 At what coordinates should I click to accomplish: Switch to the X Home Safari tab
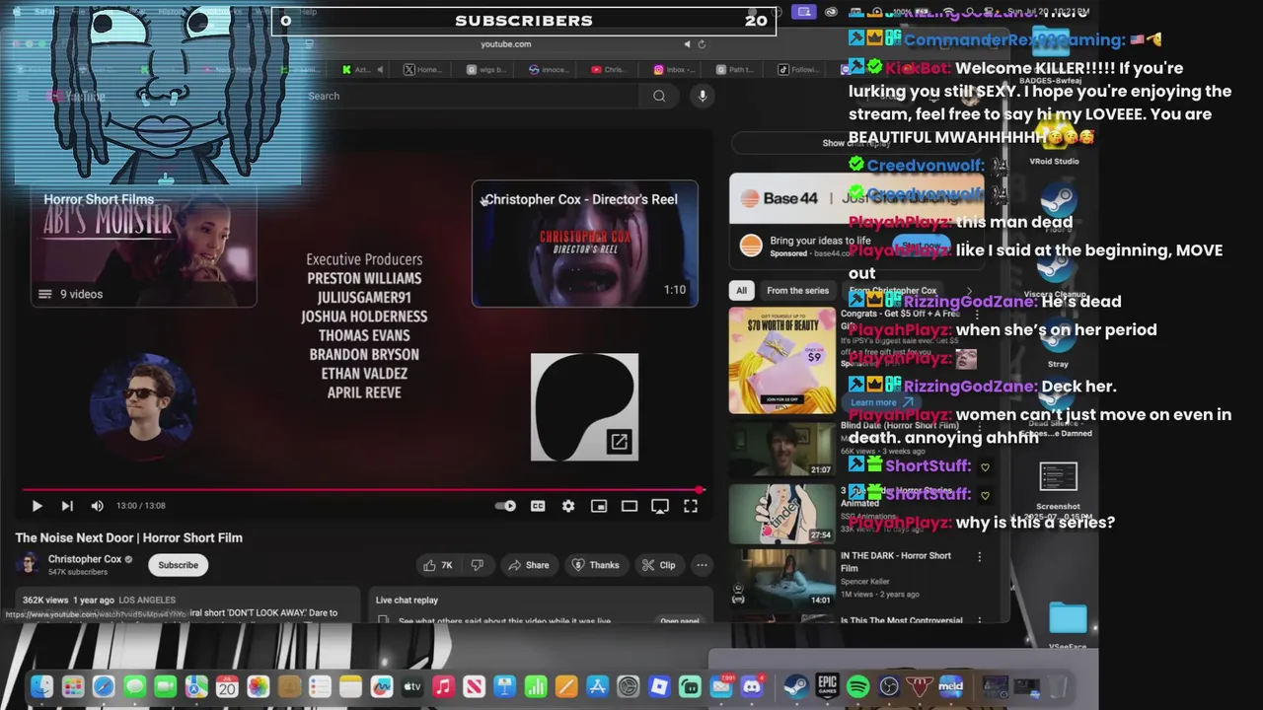[x=422, y=69]
